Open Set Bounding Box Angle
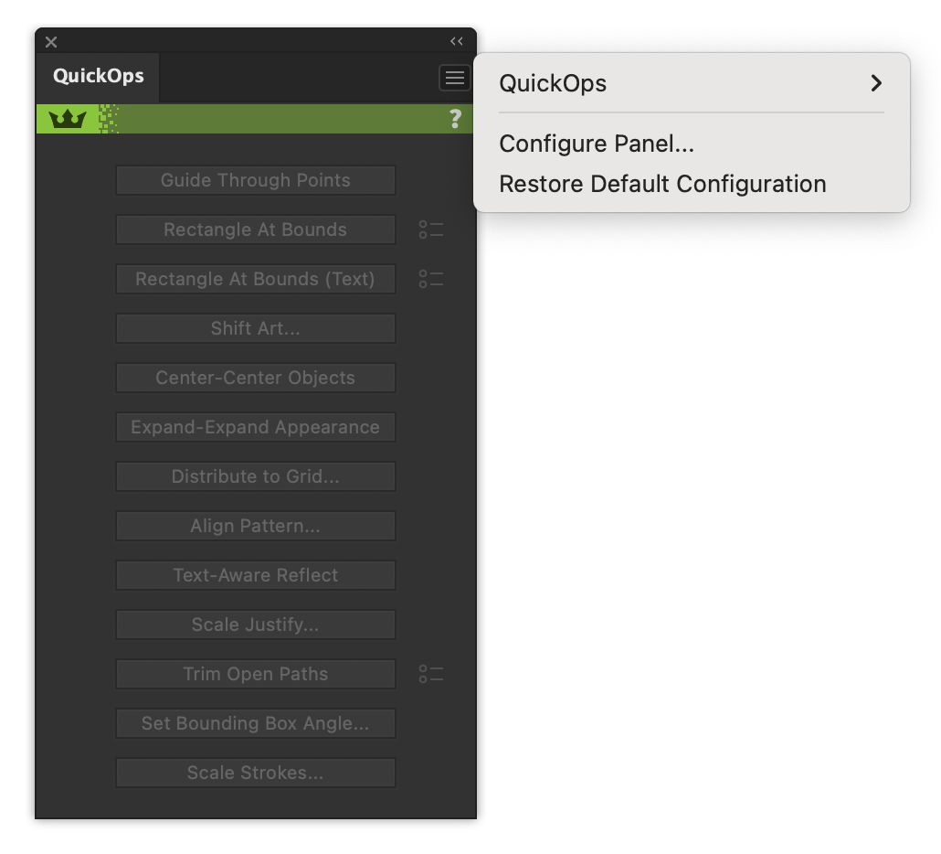The height and width of the screenshot is (854, 941). 256,723
